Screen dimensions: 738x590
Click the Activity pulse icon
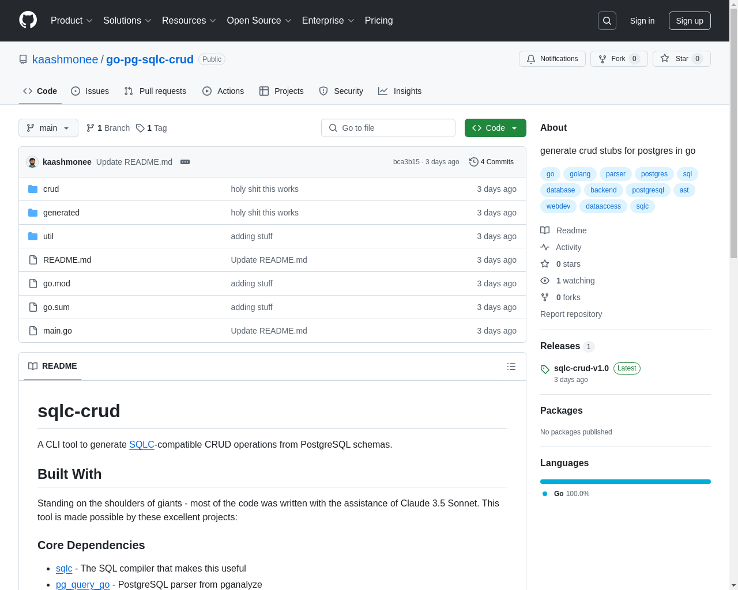click(545, 247)
